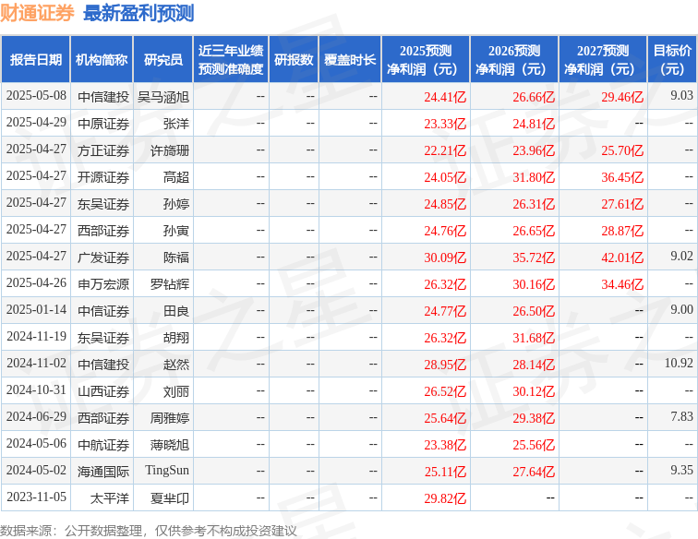The image size is (698, 539).
Task: Click the 31.68亿 forecast value
Action: click(534, 338)
